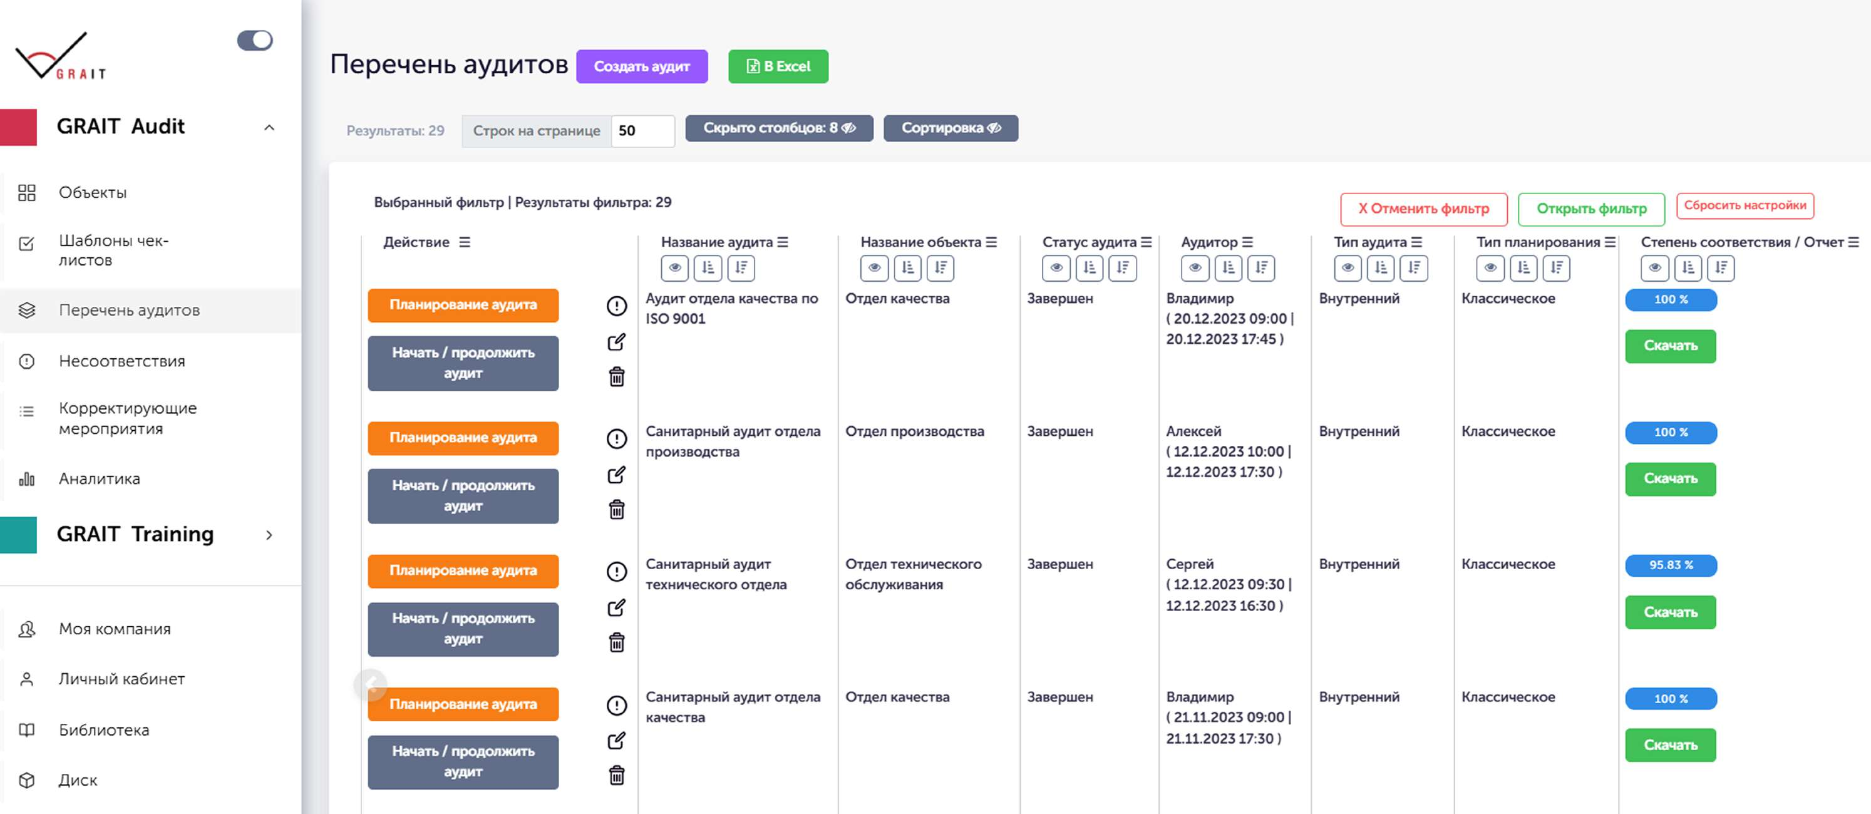Image resolution: width=1871 pixels, height=814 pixels.
Task: Sort Статус аудита column ascending
Action: point(1089,268)
